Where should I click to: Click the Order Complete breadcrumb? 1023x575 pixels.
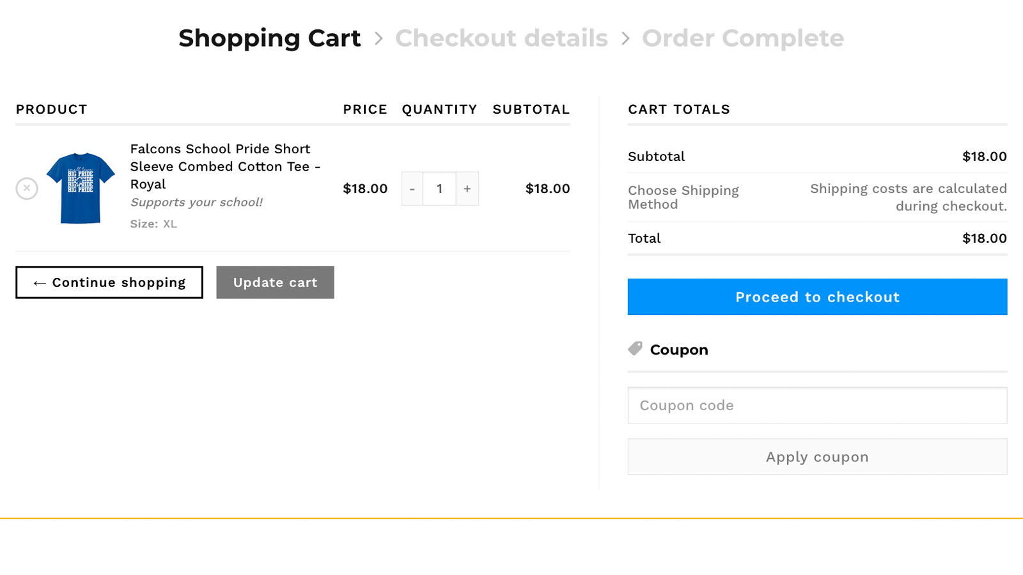click(x=743, y=38)
